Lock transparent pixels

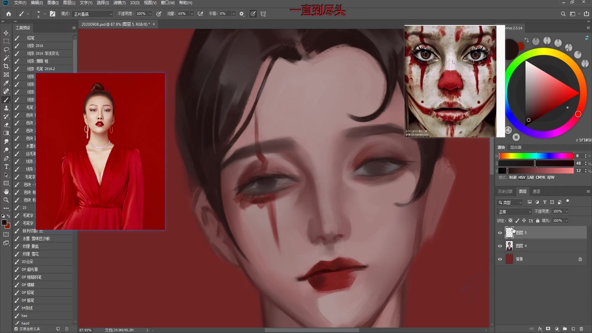coord(510,220)
